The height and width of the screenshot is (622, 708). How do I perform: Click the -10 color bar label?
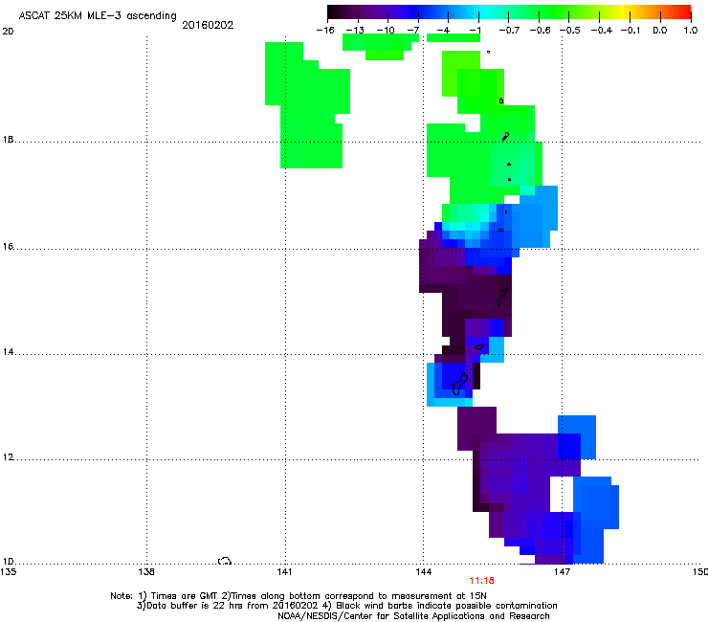386,31
